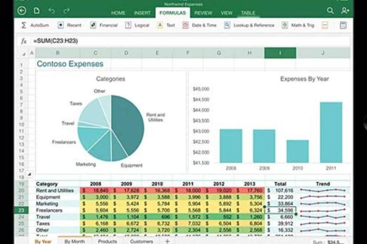Select the FORMULAS ribbon tab
Viewport: 367px width, 244px height.
[x=173, y=13]
